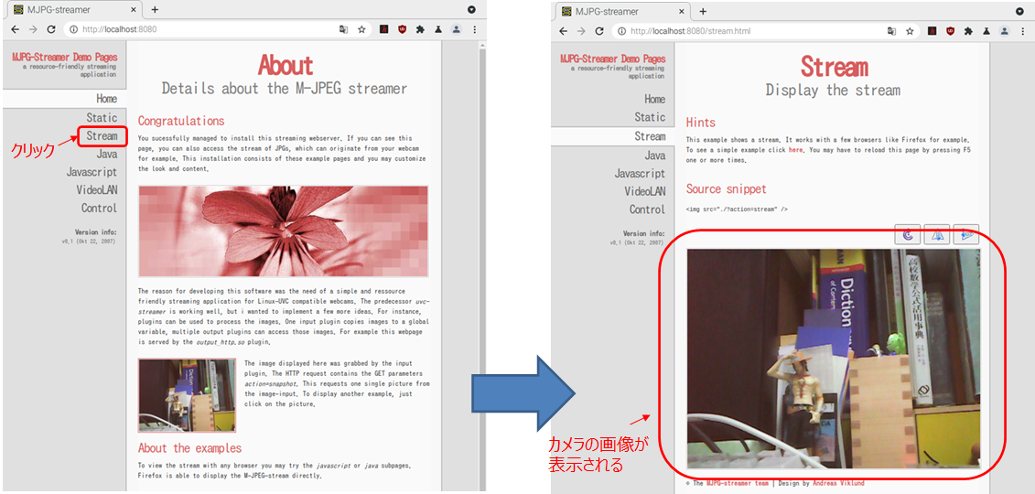This screenshot has width=1035, height=494.
Task: Click the flip/mirror icon above the camera stream
Action: click(x=937, y=235)
